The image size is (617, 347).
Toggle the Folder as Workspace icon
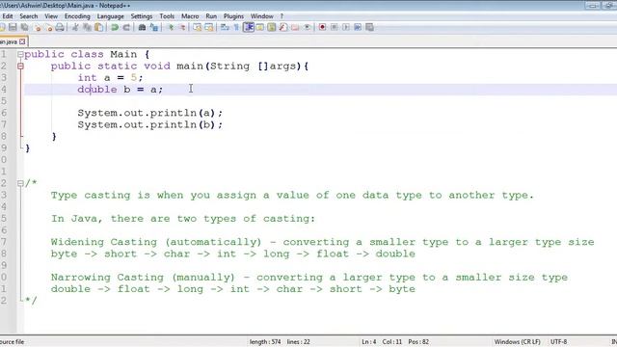coord(295,27)
